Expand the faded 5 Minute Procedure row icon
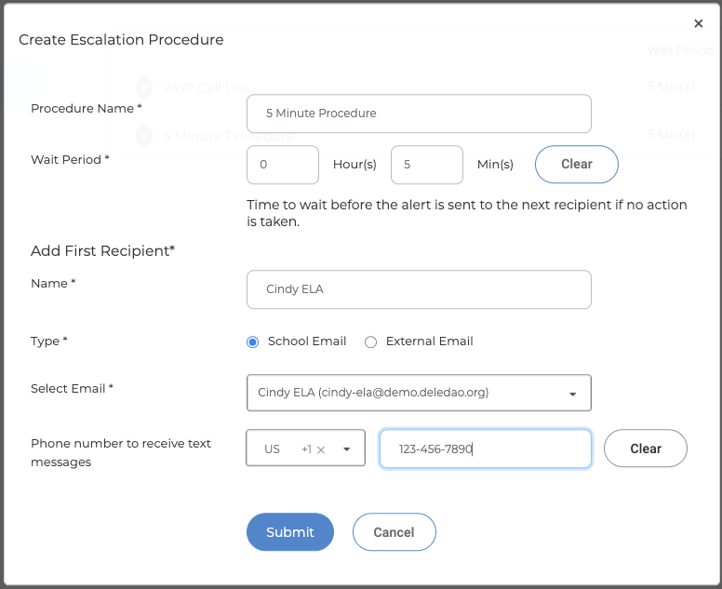 144,136
